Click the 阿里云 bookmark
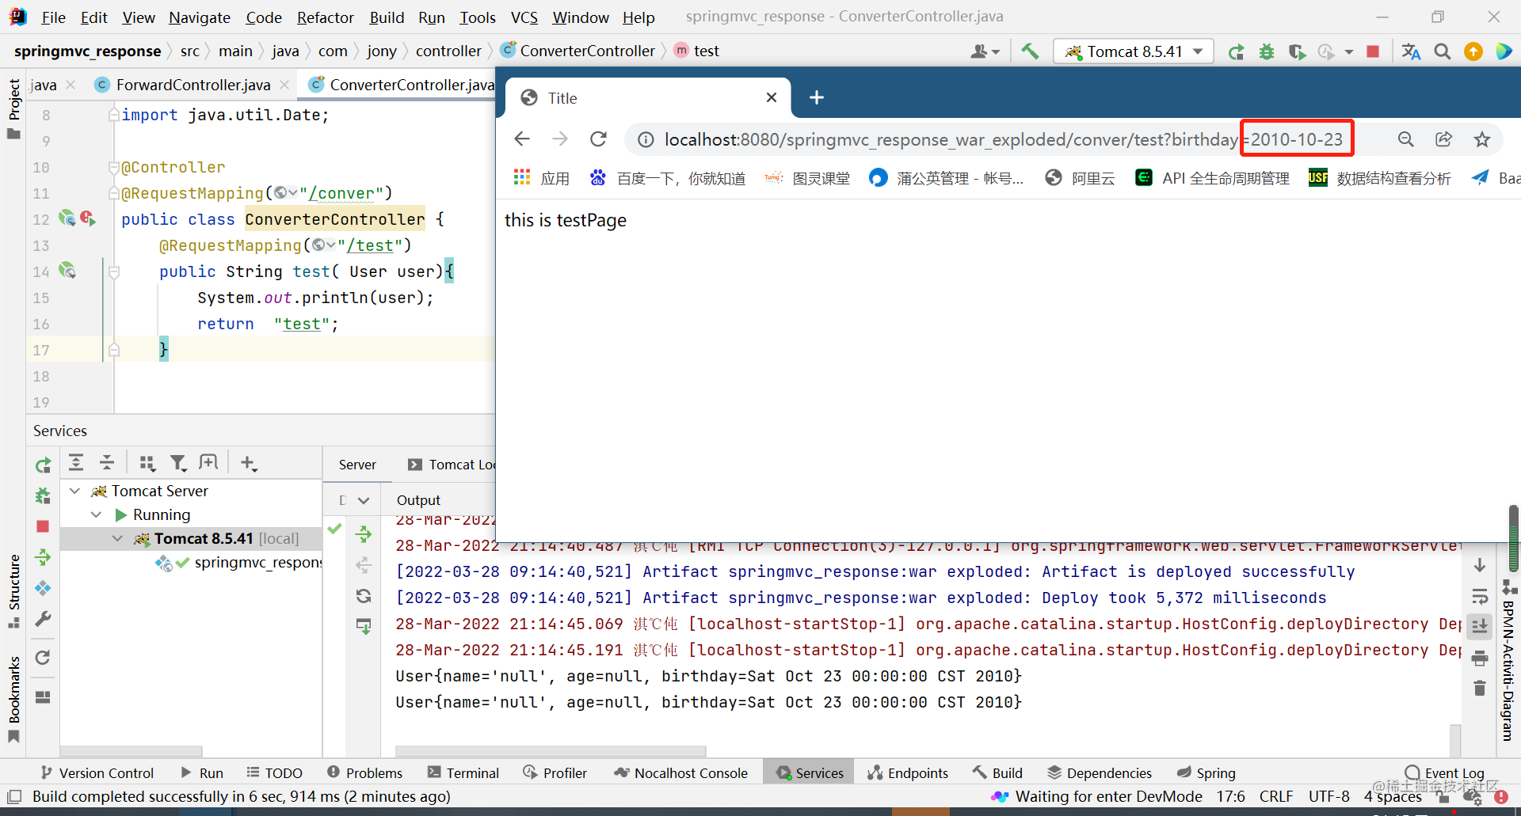Screen dimensions: 1521x816 coord(1079,178)
